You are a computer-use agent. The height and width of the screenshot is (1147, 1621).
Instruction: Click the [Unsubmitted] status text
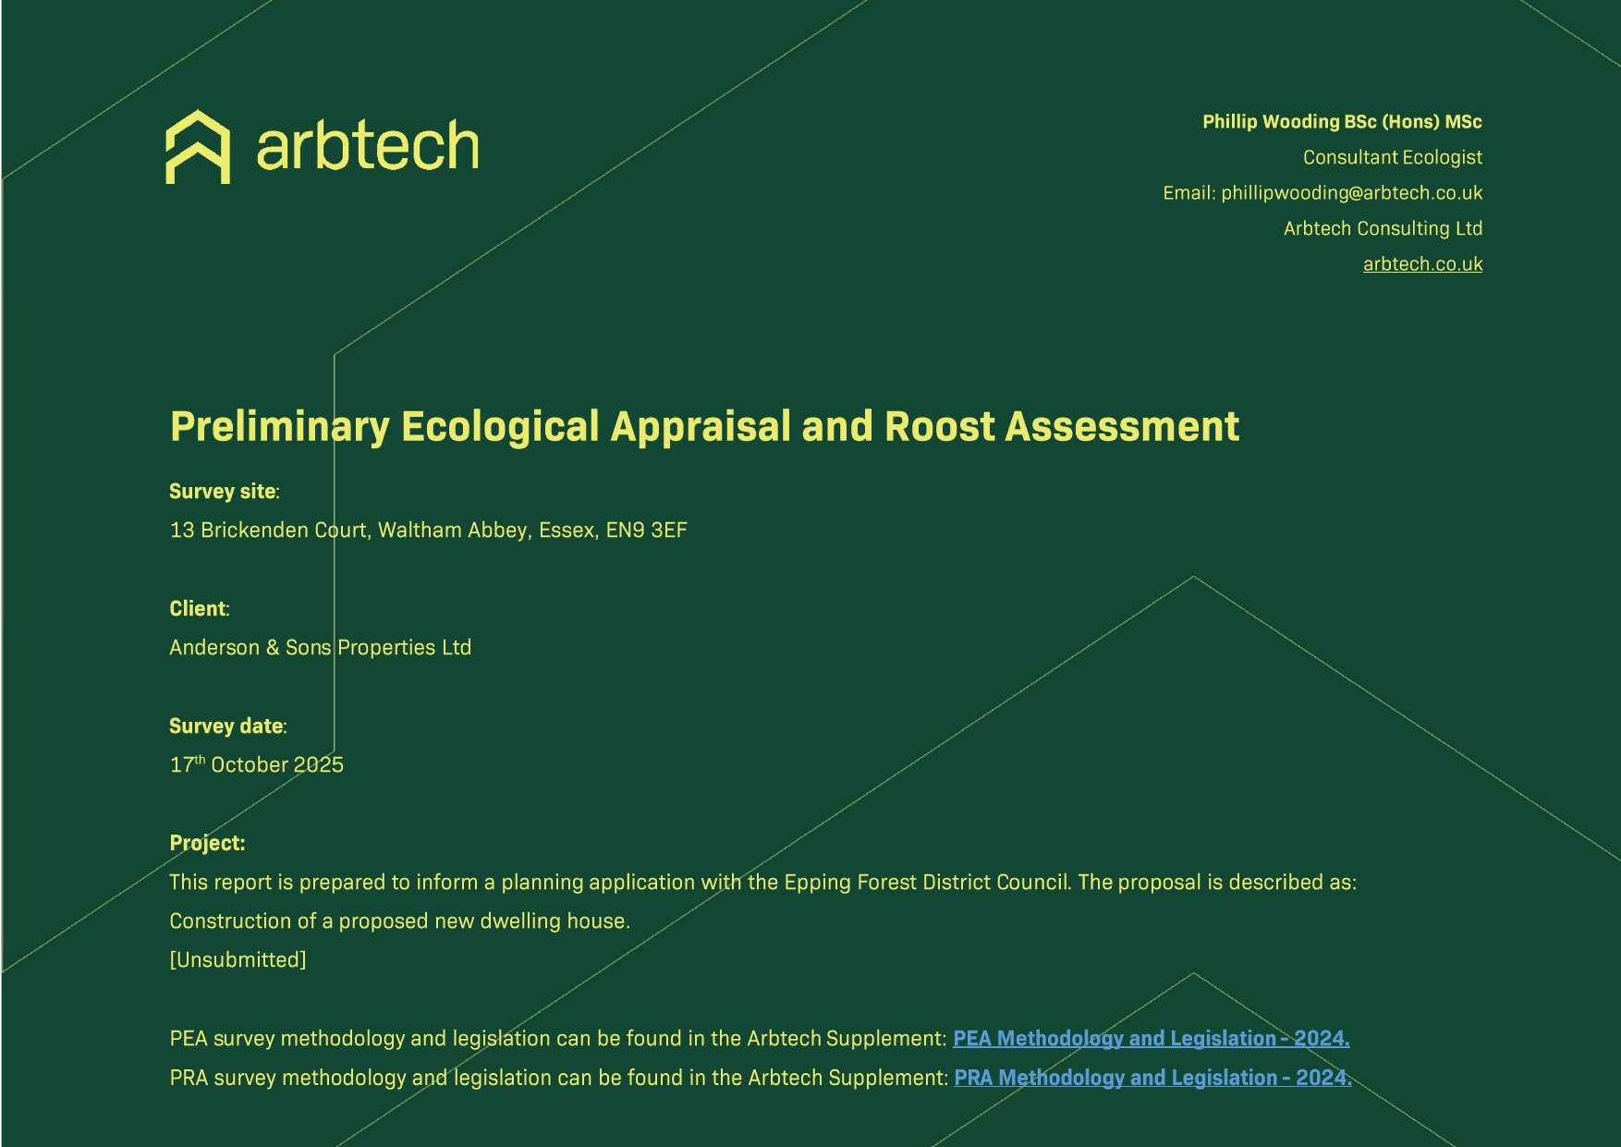click(x=238, y=960)
